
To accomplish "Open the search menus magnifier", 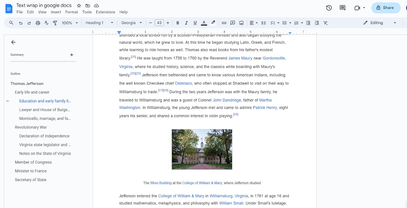I will 11,23.
